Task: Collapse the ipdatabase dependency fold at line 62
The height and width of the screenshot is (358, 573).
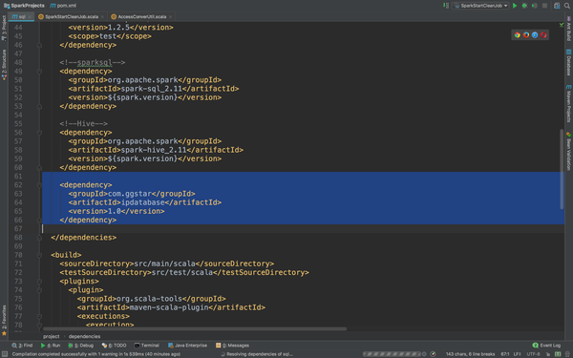Action: [x=39, y=185]
